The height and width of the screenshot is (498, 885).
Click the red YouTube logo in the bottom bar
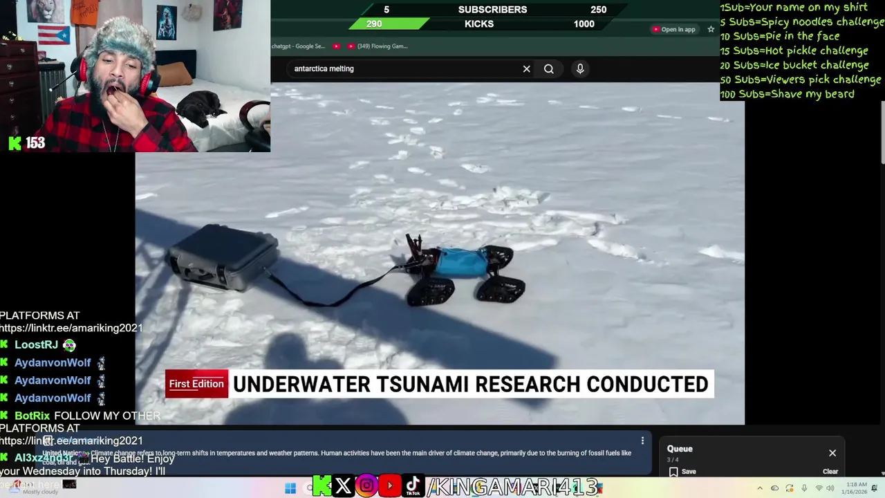point(390,486)
